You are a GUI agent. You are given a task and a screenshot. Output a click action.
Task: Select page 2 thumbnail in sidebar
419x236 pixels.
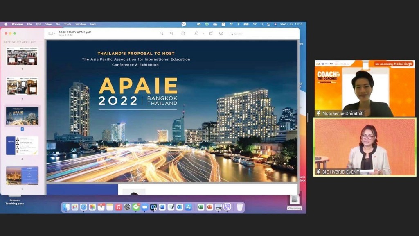click(22, 86)
